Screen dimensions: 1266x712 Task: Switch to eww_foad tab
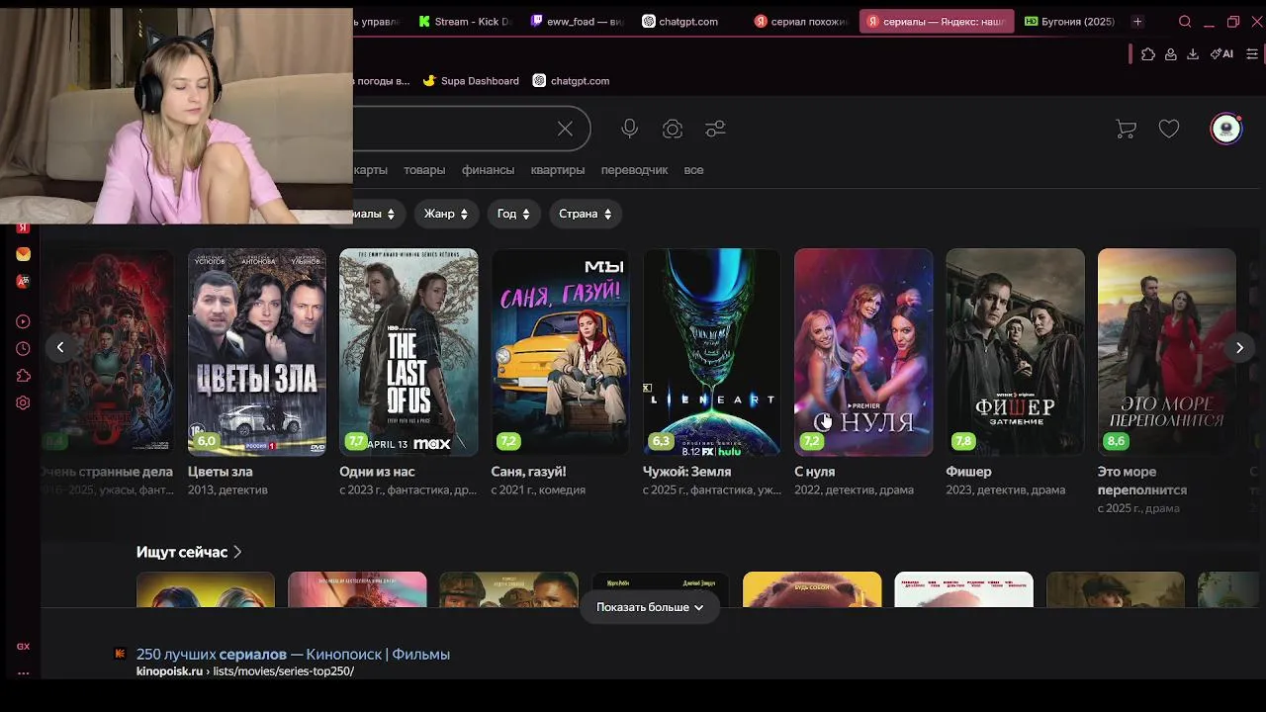577,22
